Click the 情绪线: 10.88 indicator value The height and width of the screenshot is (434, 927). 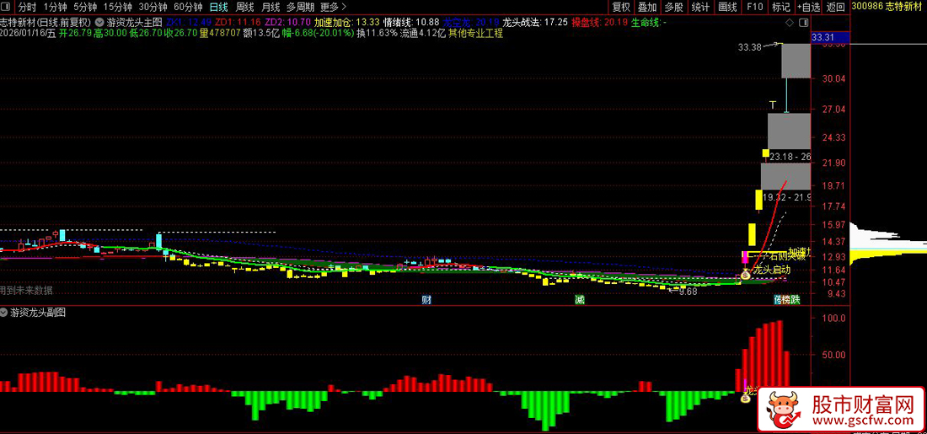pos(411,22)
